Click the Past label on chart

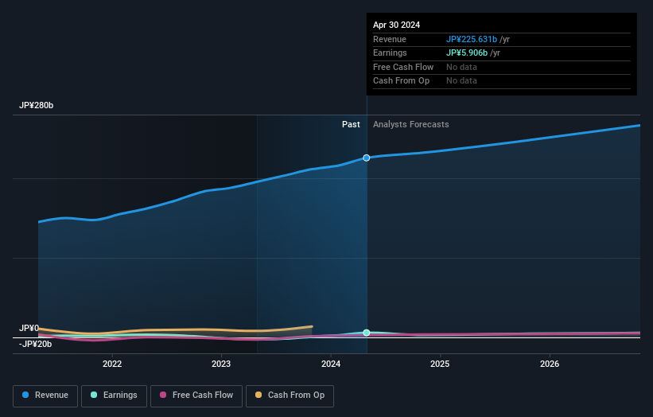351,125
